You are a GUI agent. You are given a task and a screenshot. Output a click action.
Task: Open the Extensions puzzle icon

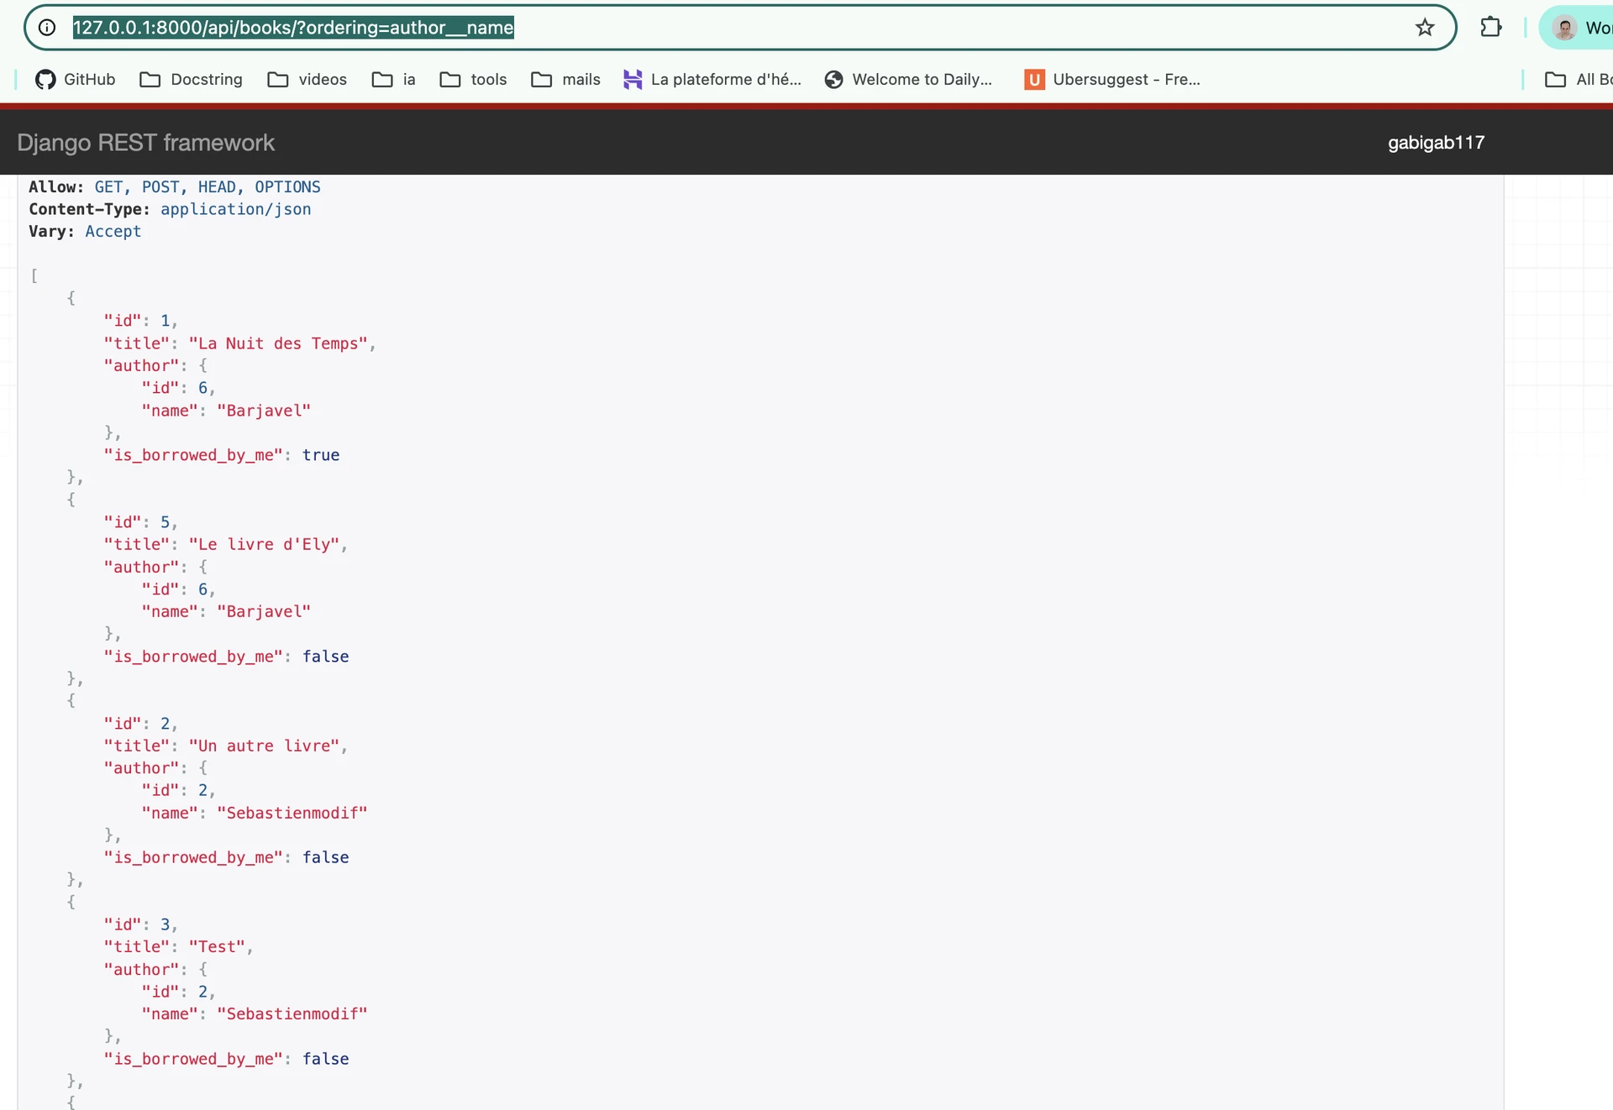point(1491,28)
